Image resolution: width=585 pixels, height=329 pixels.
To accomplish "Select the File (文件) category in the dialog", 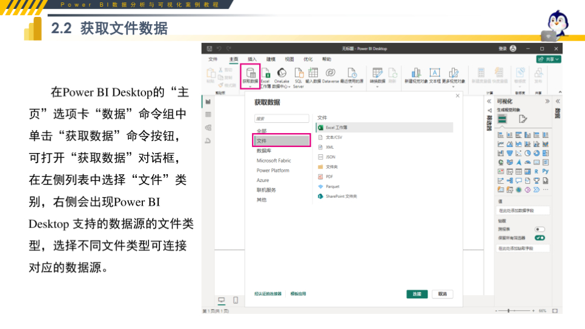I will point(282,141).
